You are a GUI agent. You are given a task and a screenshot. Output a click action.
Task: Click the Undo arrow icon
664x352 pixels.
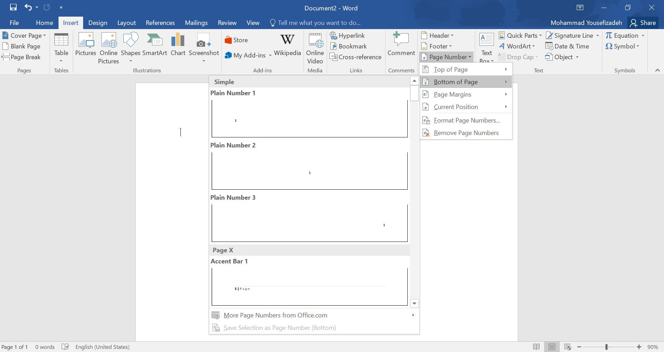[28, 7]
